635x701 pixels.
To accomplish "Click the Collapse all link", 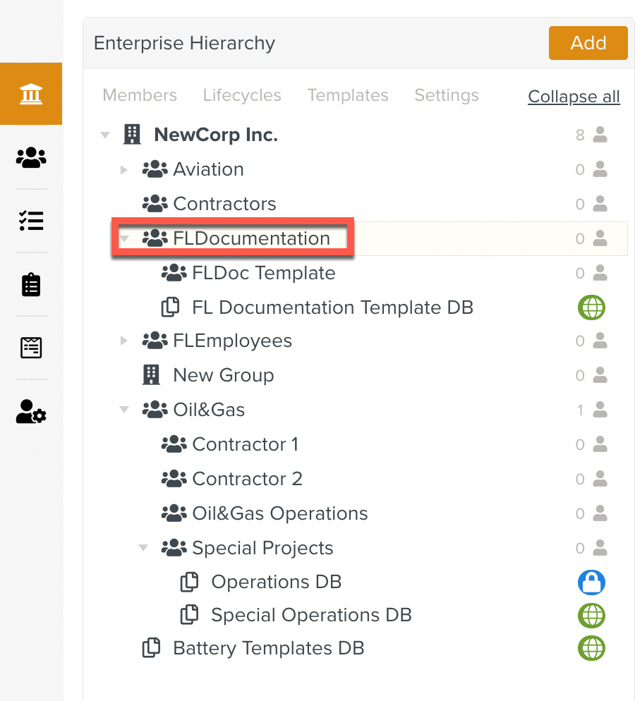I will pos(574,97).
